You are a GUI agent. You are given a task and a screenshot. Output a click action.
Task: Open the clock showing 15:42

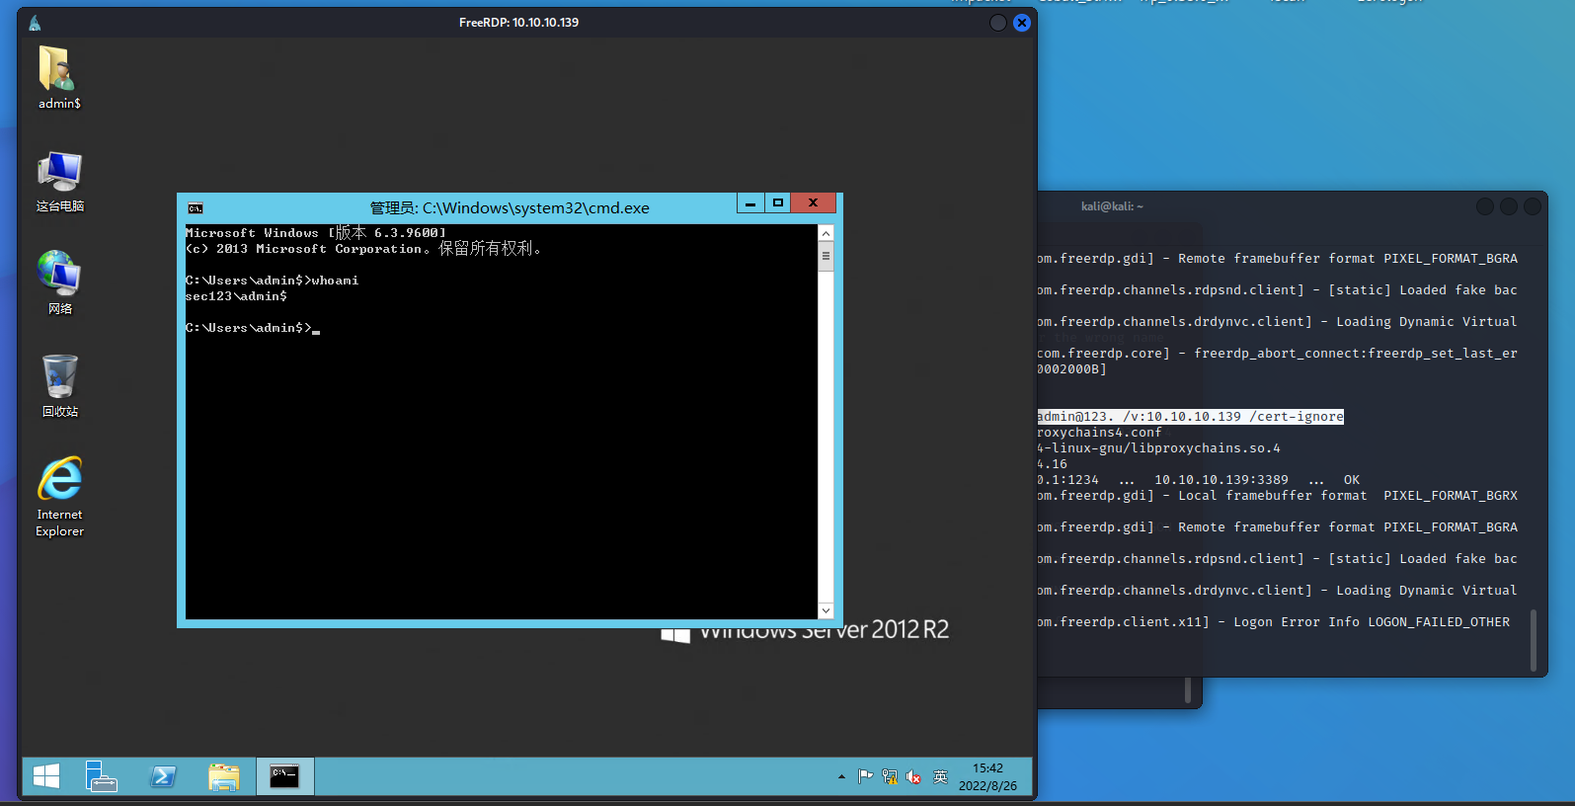pyautogui.click(x=987, y=776)
